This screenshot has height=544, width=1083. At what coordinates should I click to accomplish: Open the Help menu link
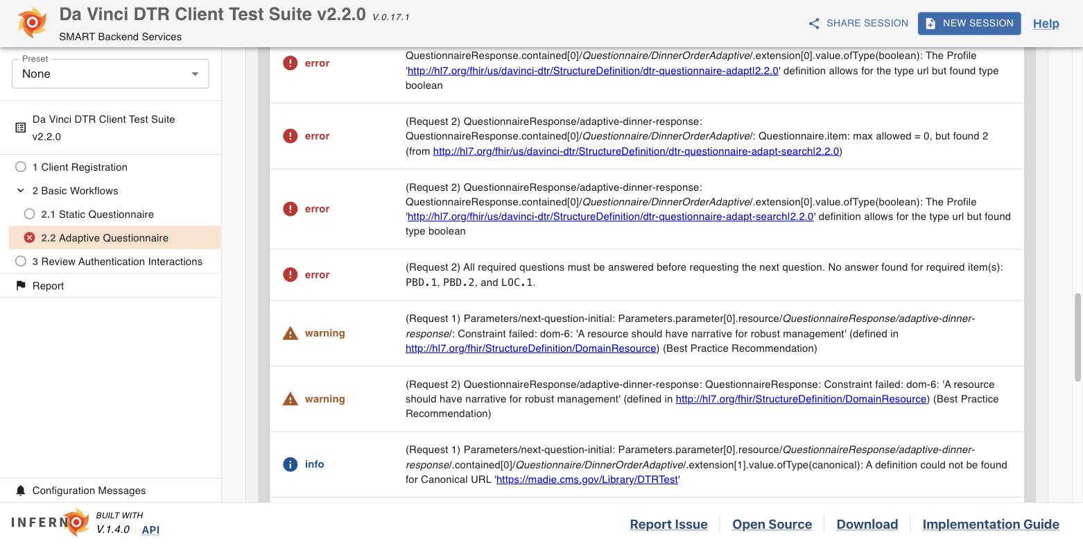[x=1046, y=24]
